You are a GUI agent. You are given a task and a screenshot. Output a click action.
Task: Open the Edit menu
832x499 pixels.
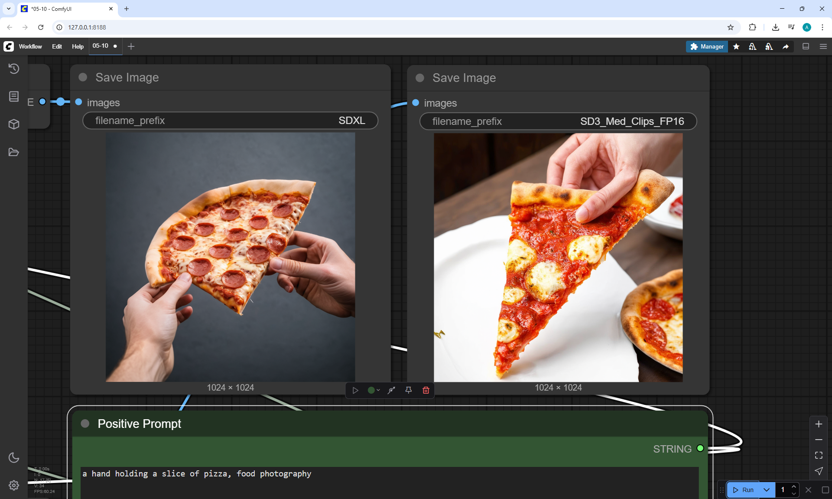[57, 46]
